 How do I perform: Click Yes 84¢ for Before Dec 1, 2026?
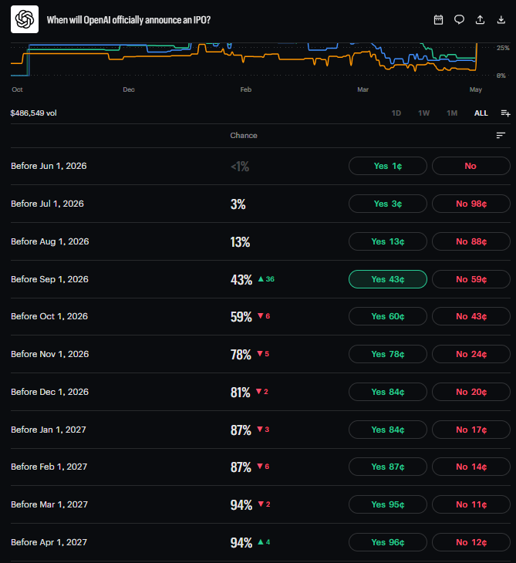[388, 392]
